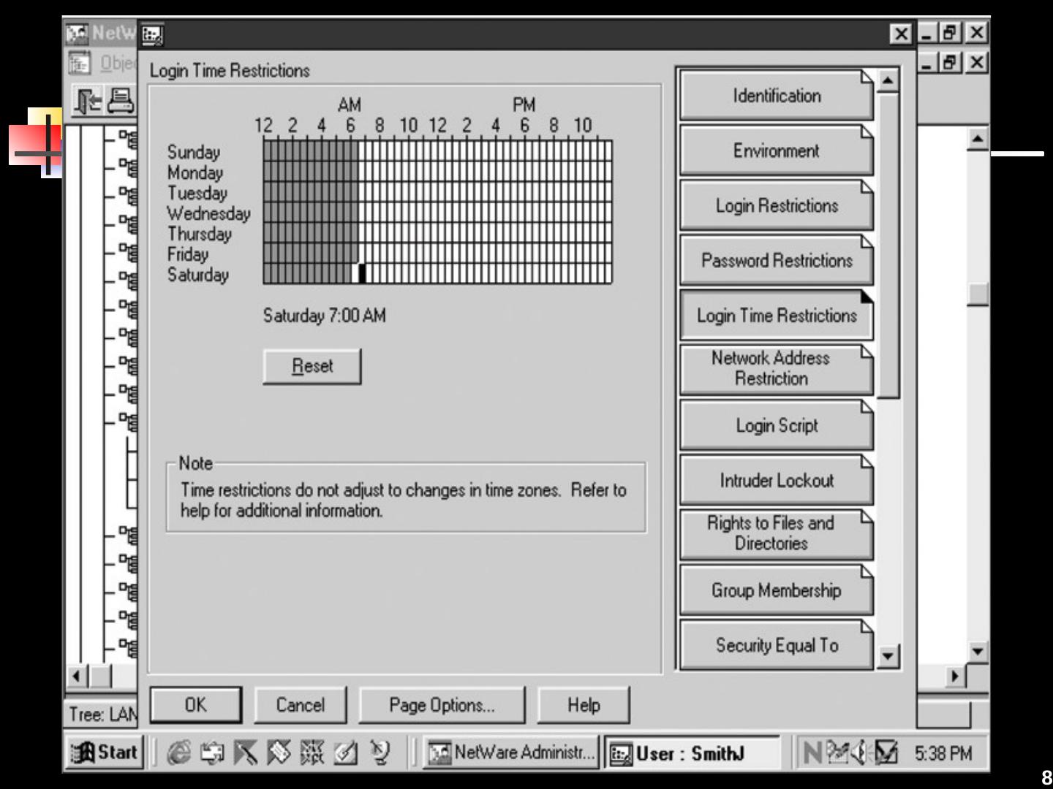Click the browser window horizontal scroll right arrow
1053x789 pixels.
click(x=954, y=676)
